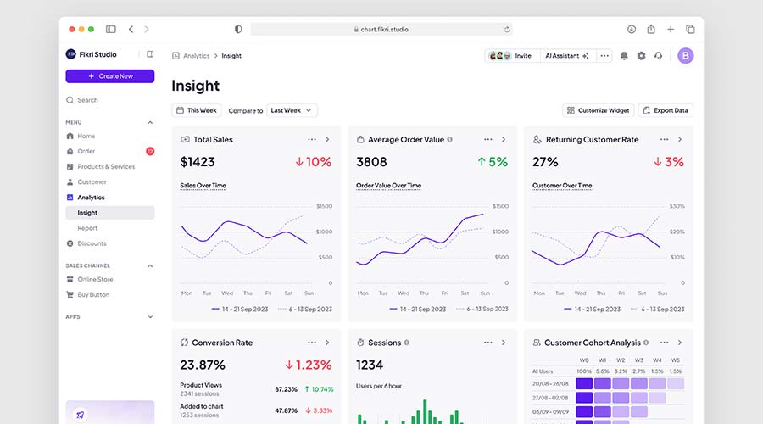Open the Last Week compare dropdown
Screen dimensions: 763x424
pos(292,110)
